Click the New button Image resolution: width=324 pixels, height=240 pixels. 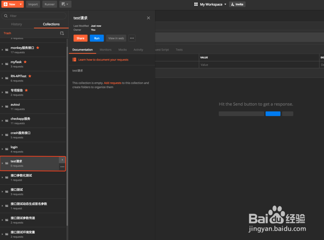coord(9,4)
